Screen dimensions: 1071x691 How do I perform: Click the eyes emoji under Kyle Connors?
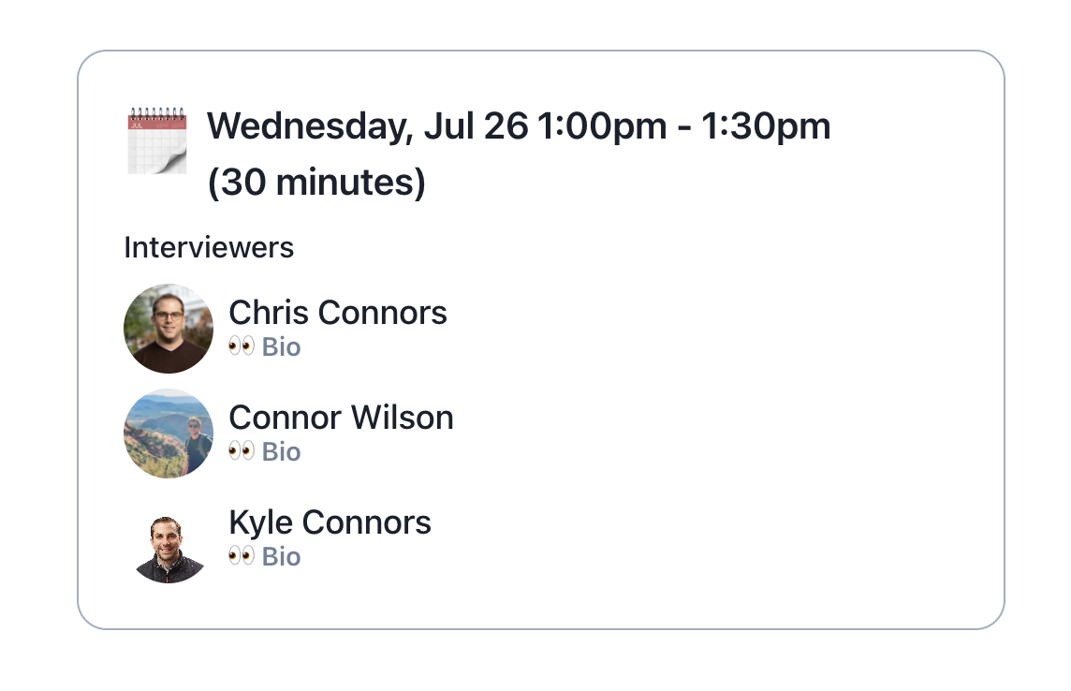tap(241, 557)
